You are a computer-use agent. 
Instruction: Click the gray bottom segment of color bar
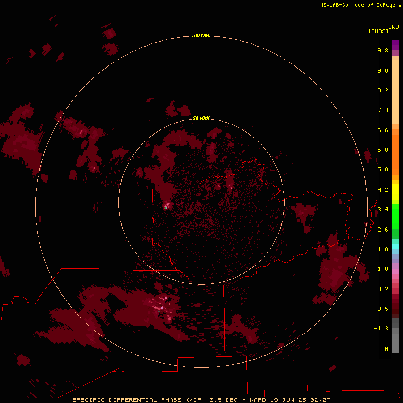[x=395, y=342]
